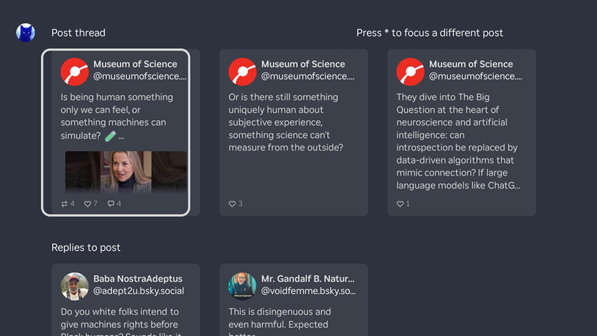Click Museum of Science avatar on third post
Image resolution: width=597 pixels, height=336 pixels.
point(410,72)
